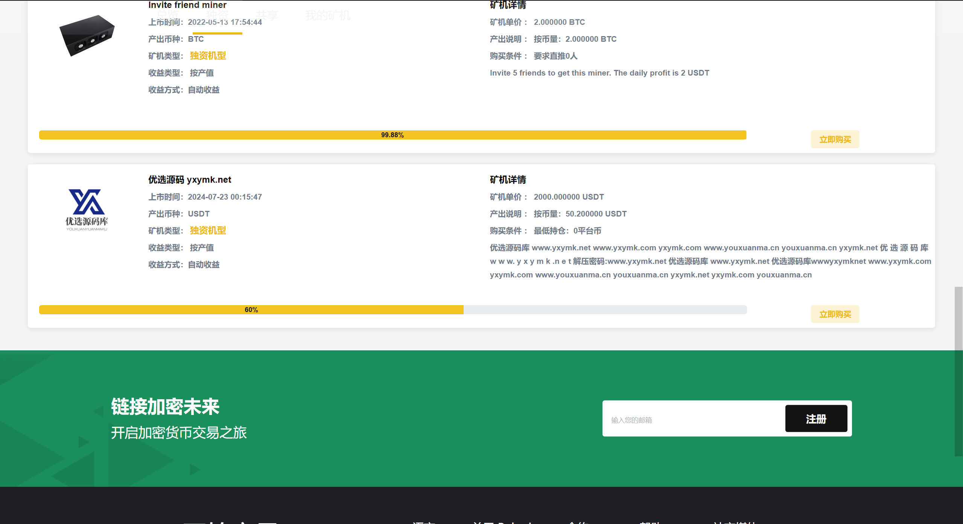The height and width of the screenshot is (524, 963).
Task: Click 立即购买 for 优选源码 yxymk.net miner
Action: (835, 314)
